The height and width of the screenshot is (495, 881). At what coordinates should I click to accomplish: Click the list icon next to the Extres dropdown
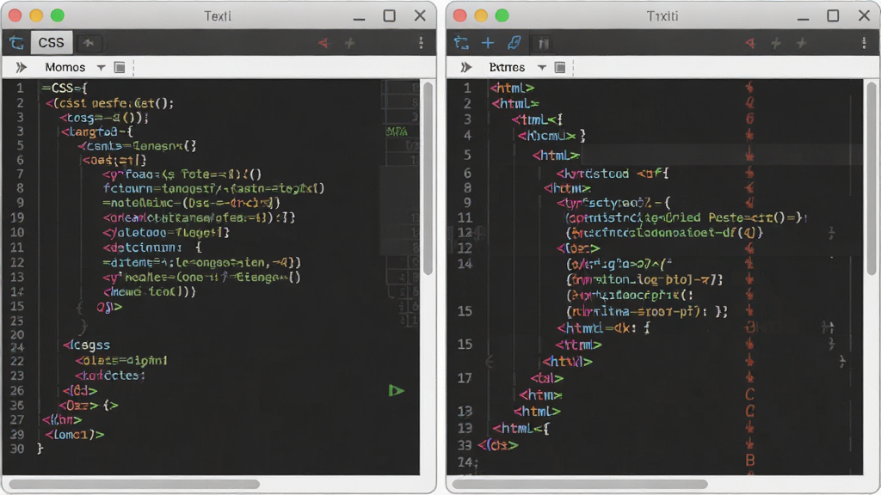(559, 67)
